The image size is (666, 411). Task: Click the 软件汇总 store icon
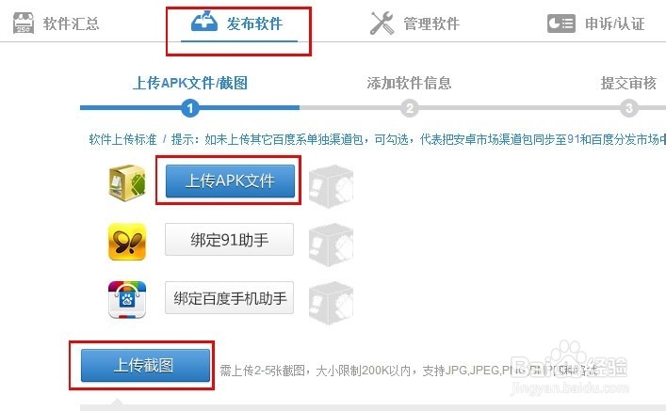[x=23, y=23]
